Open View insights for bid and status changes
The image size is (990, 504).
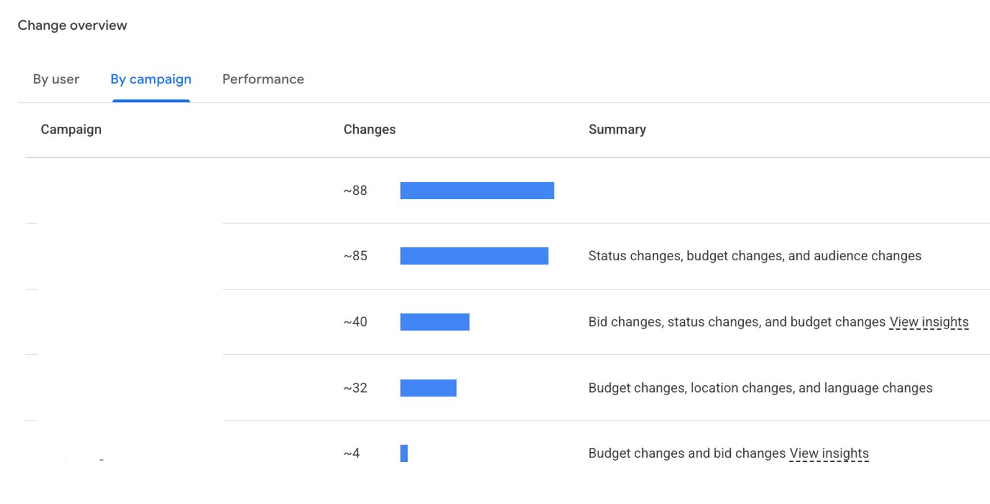(929, 322)
